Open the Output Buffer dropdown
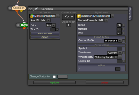The image size is (139, 95). pyautogui.click(x=120, y=41)
